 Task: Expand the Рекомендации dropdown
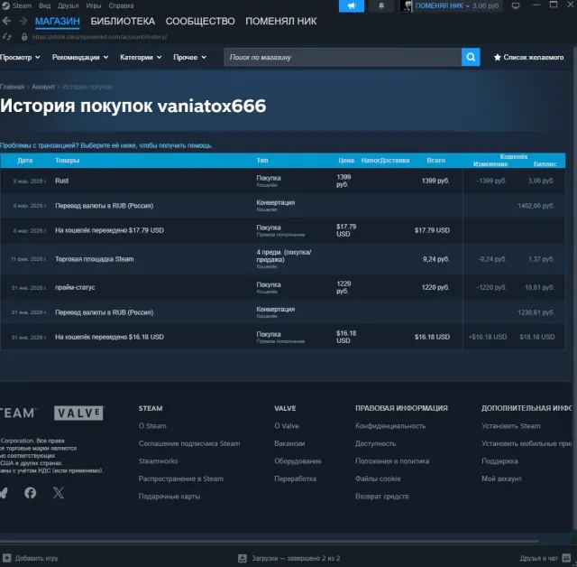[x=80, y=57]
